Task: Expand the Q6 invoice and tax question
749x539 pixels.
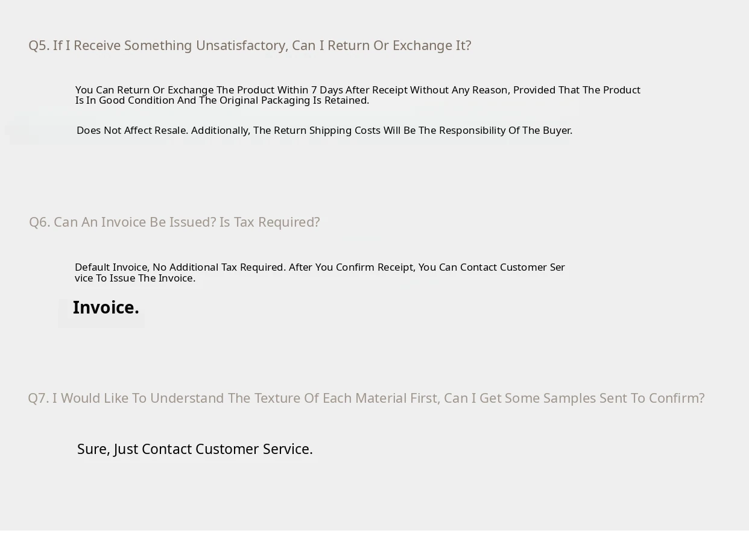Action: 174,222
